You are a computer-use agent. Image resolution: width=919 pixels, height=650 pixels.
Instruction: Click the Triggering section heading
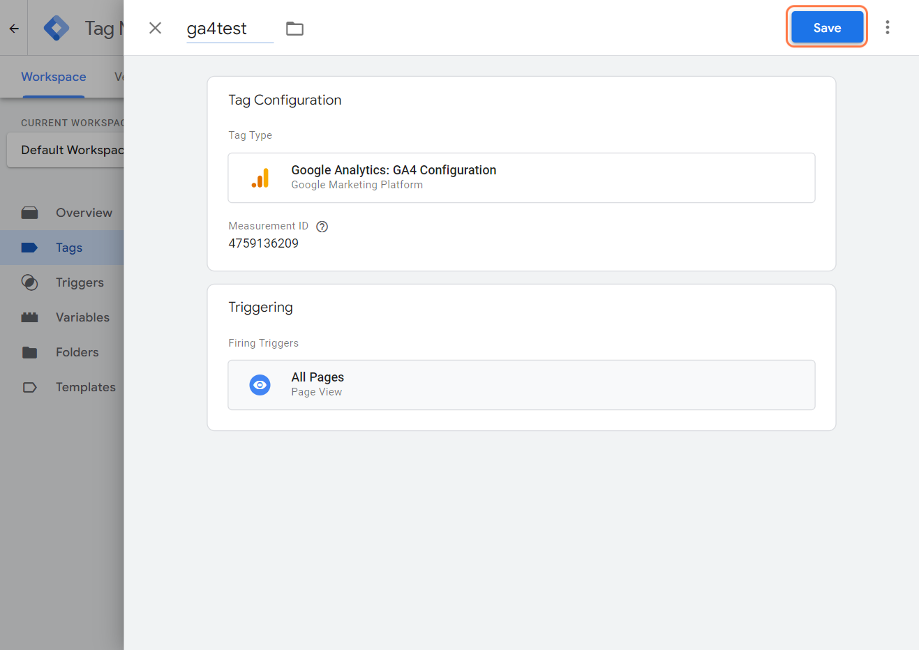click(261, 308)
